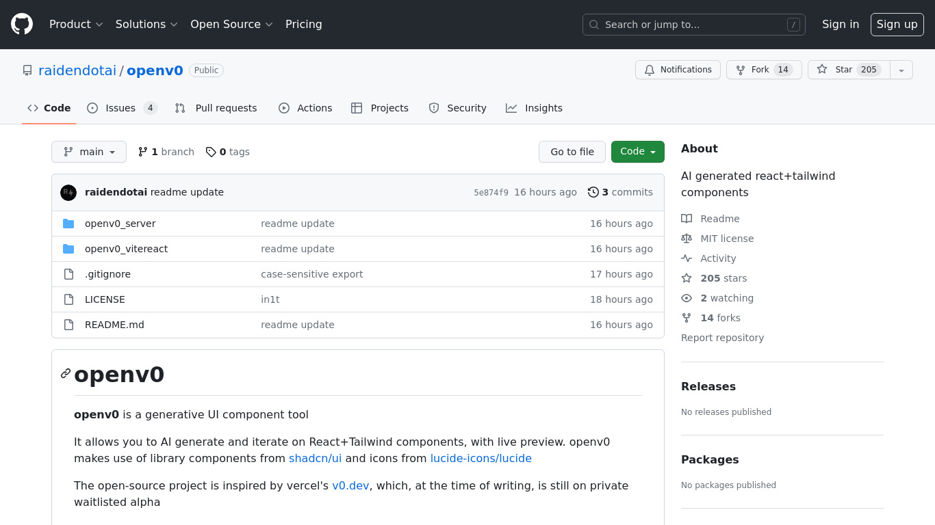Open the Pull requests tab
Screen dimensions: 935x525
coord(216,108)
